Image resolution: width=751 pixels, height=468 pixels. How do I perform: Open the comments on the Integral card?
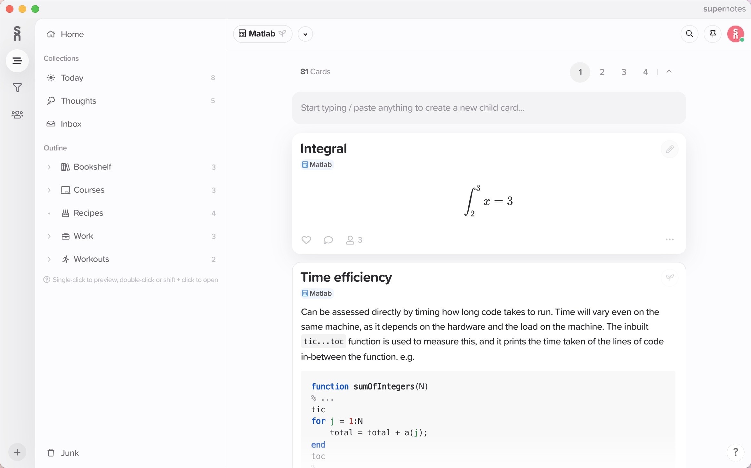[x=328, y=240]
